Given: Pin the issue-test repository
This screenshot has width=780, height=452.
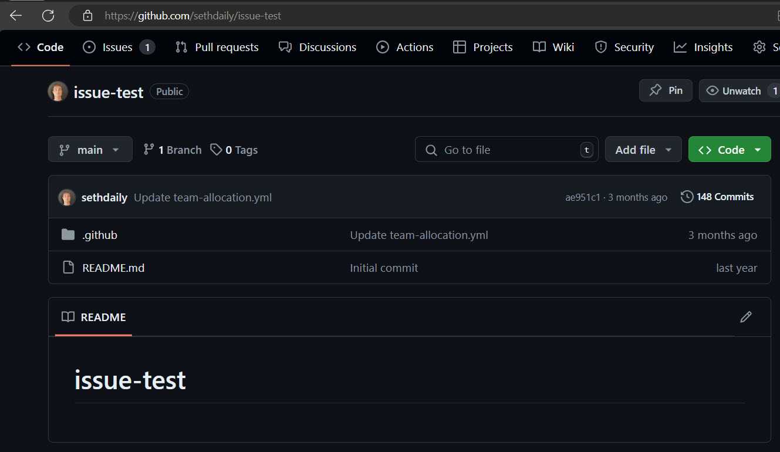Looking at the screenshot, I should click(x=666, y=91).
